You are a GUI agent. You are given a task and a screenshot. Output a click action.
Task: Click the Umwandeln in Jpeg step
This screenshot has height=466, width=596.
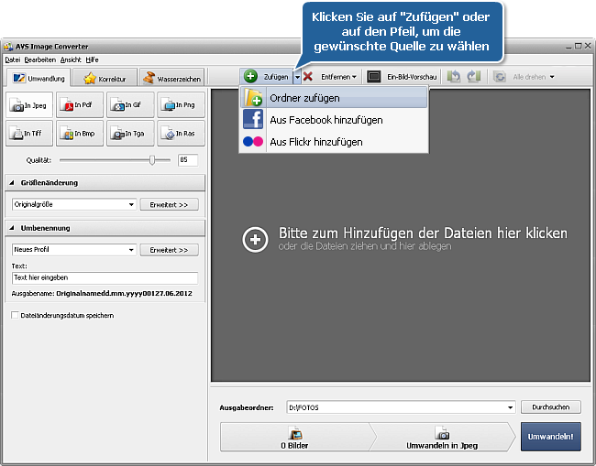pyautogui.click(x=442, y=437)
